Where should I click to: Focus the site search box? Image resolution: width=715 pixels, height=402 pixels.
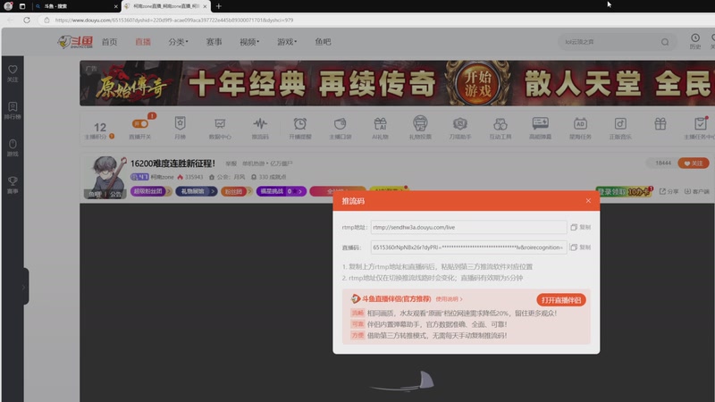611,42
